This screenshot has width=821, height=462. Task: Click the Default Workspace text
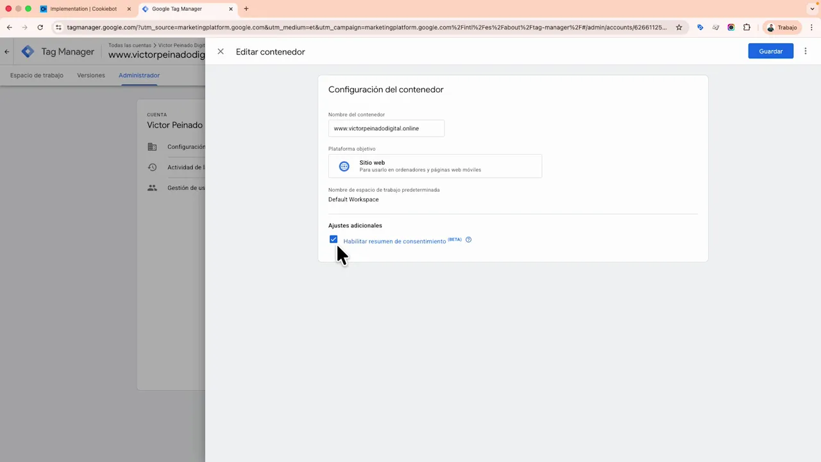point(353,200)
